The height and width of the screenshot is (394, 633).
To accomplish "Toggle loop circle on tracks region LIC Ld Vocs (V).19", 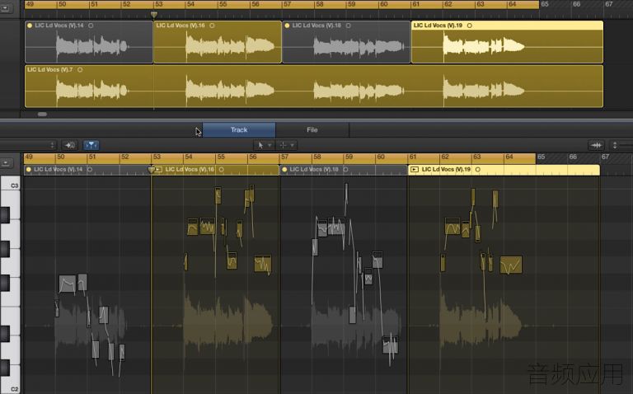I will (x=470, y=26).
